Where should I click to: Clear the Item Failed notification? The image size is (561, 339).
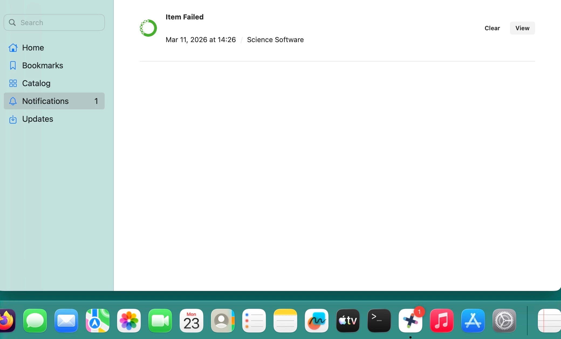coord(492,28)
